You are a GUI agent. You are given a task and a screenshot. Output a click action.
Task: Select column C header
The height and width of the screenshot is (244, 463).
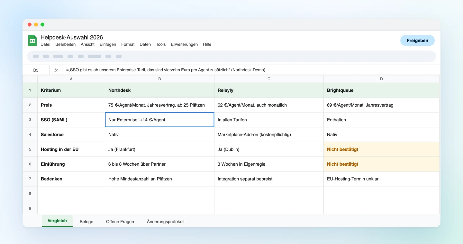coord(269,79)
